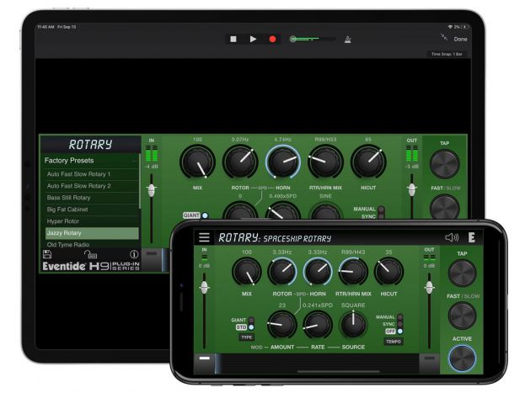Select the GIANT cabinet LED on iPhone

point(251,320)
